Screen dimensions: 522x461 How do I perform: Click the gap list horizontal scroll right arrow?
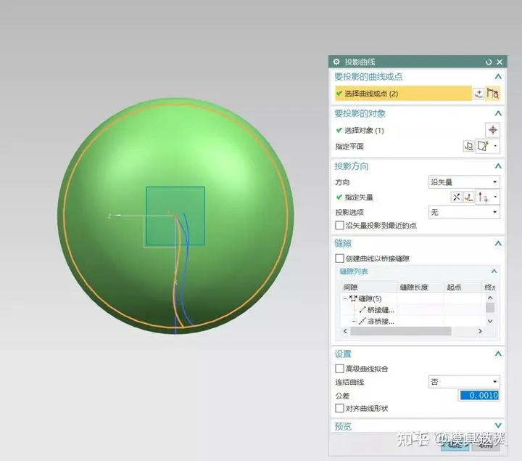[480, 331]
